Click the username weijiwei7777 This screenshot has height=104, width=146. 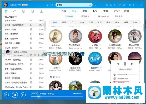(15, 5)
